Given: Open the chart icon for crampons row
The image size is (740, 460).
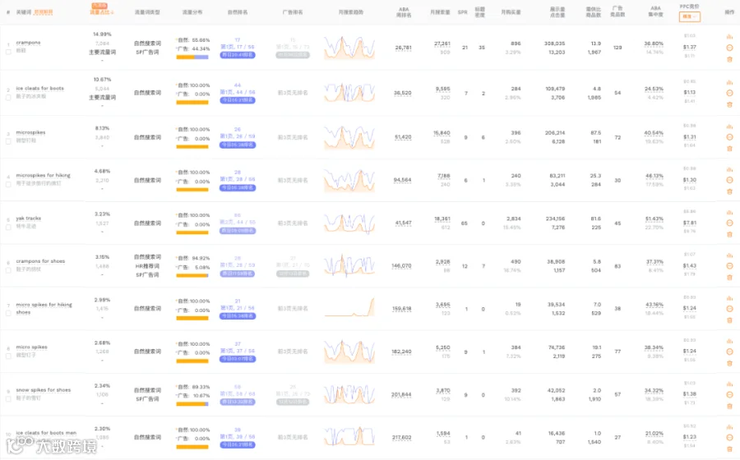Looking at the screenshot, I should pyautogui.click(x=729, y=37).
